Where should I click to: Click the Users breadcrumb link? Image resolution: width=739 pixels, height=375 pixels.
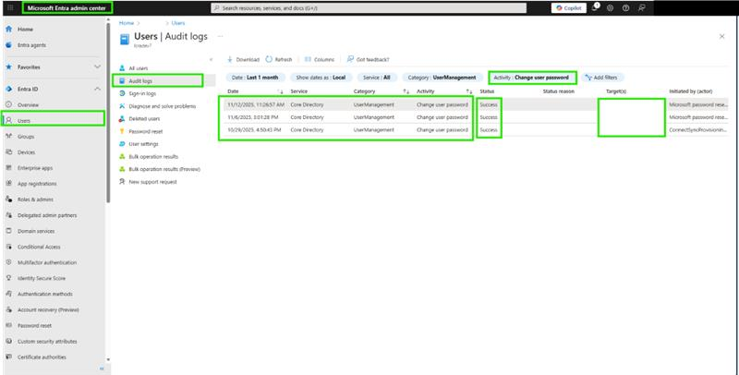click(178, 23)
